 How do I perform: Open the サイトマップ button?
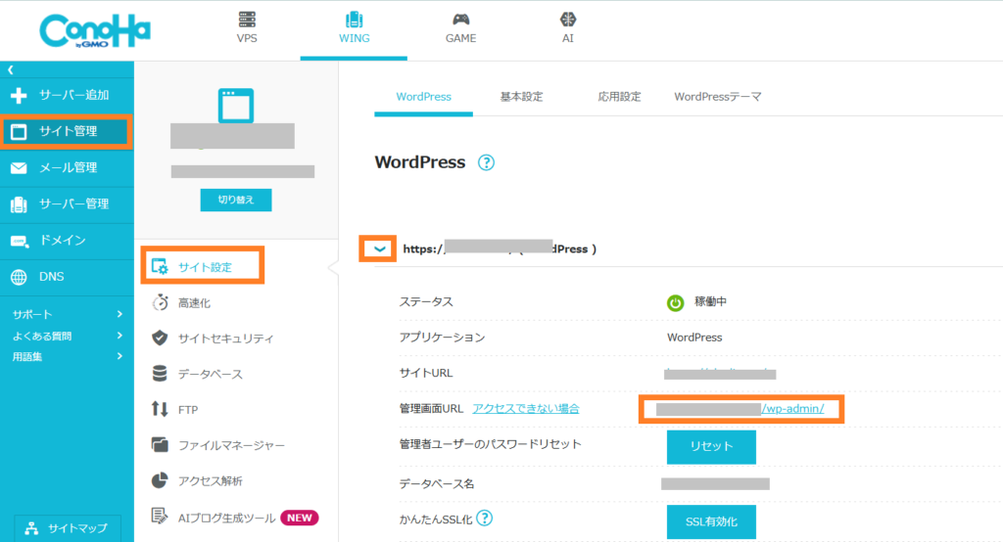[68, 528]
